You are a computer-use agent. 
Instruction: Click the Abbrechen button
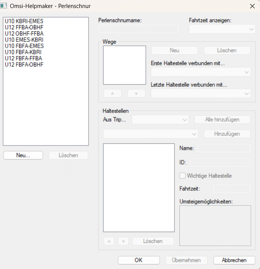[x=234, y=260]
